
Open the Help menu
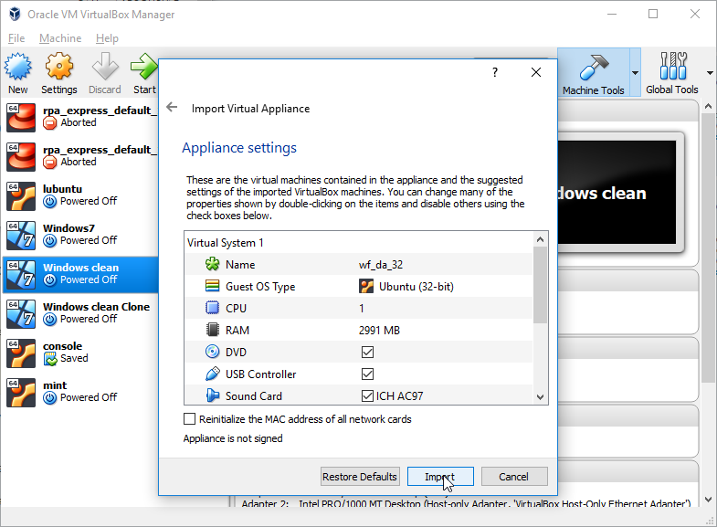coord(107,38)
